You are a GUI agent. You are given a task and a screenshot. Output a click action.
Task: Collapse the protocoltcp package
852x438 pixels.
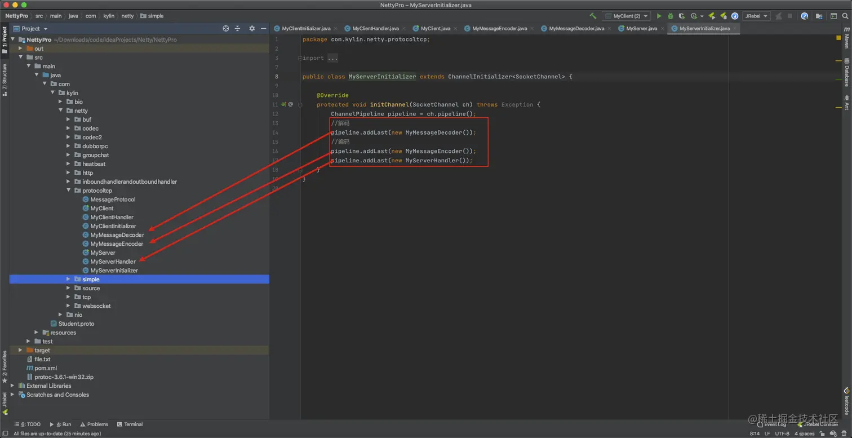pyautogui.click(x=69, y=191)
